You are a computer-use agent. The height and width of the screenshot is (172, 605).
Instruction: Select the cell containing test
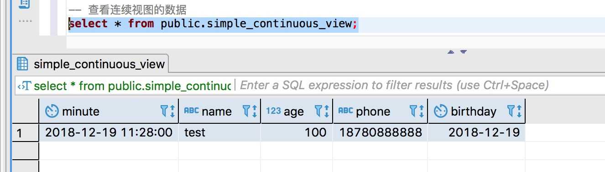(219, 132)
